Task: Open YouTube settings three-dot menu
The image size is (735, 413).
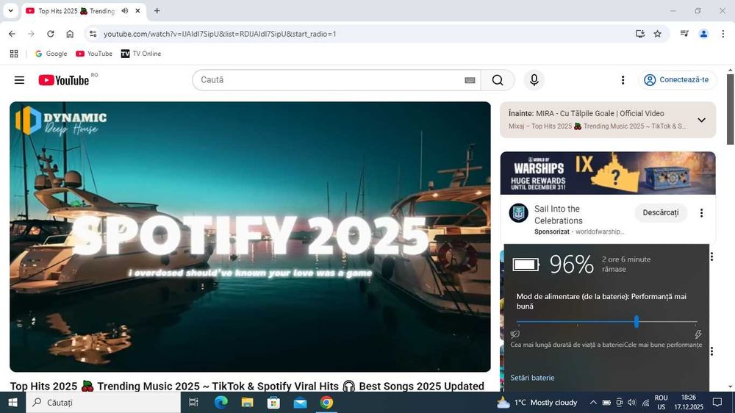Action: pyautogui.click(x=623, y=80)
